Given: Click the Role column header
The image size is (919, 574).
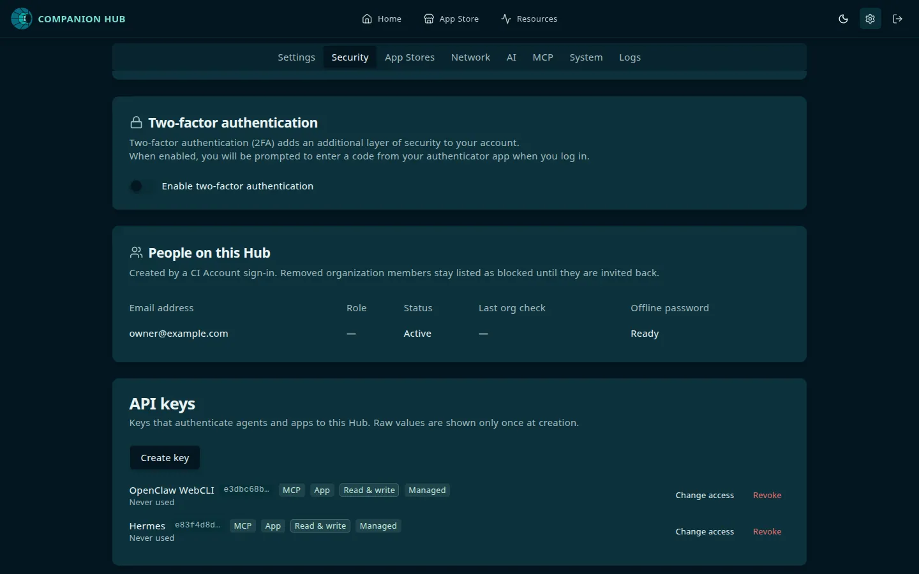Looking at the screenshot, I should [357, 308].
